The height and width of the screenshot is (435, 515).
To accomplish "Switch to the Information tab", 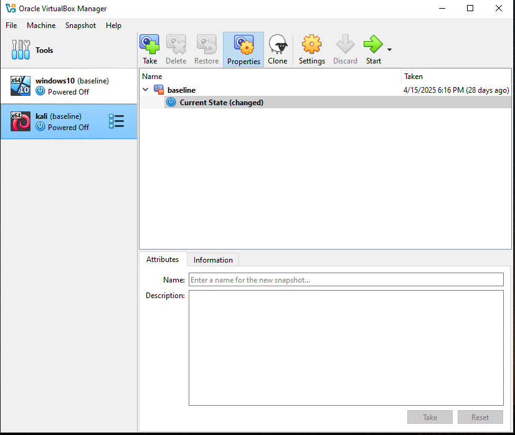I will pos(213,260).
